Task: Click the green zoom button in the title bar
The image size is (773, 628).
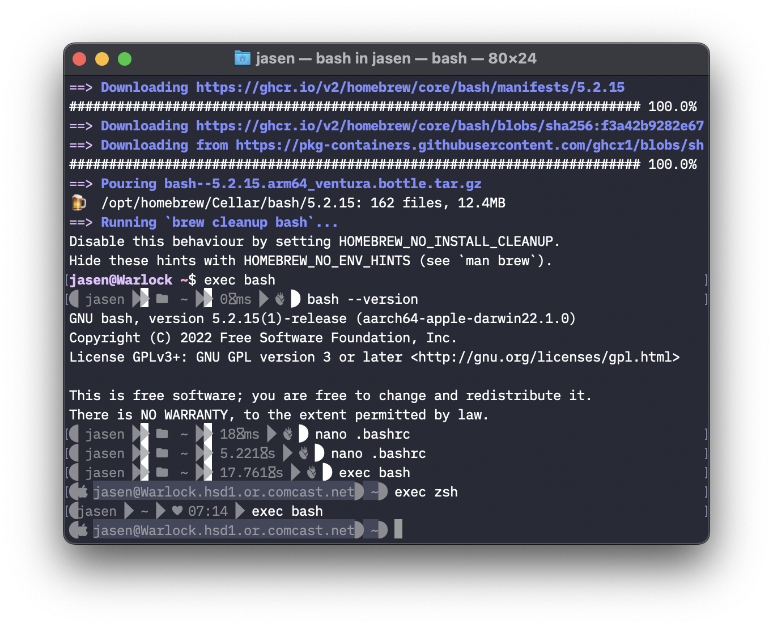Action: tap(124, 58)
